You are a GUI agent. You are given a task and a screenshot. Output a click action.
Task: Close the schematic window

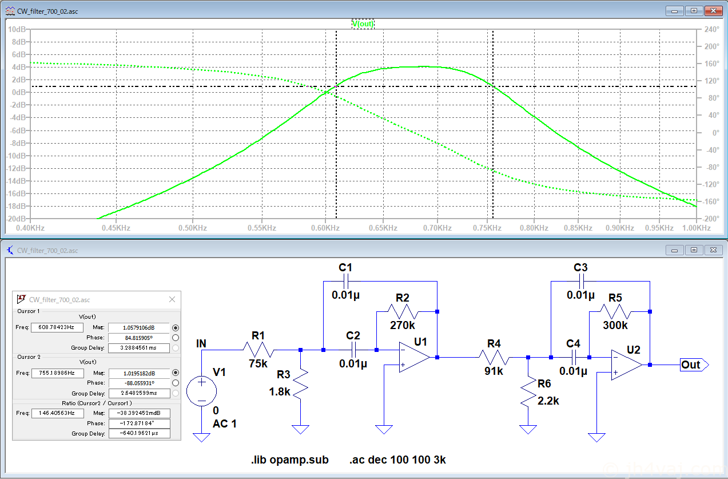713,250
